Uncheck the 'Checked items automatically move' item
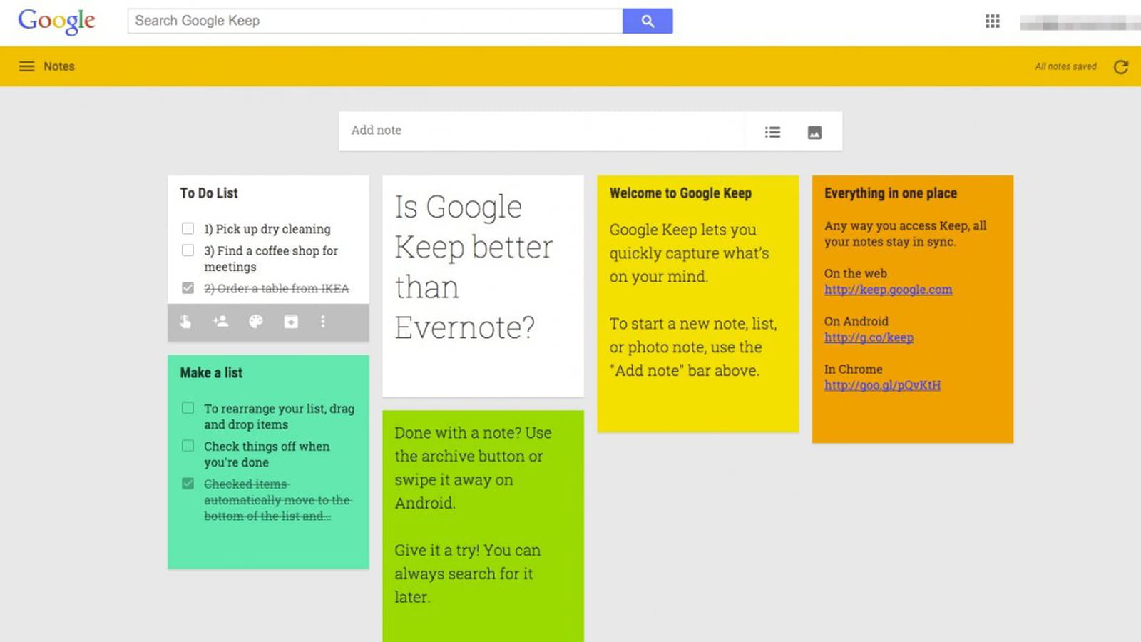The height and width of the screenshot is (642, 1141). click(x=188, y=484)
